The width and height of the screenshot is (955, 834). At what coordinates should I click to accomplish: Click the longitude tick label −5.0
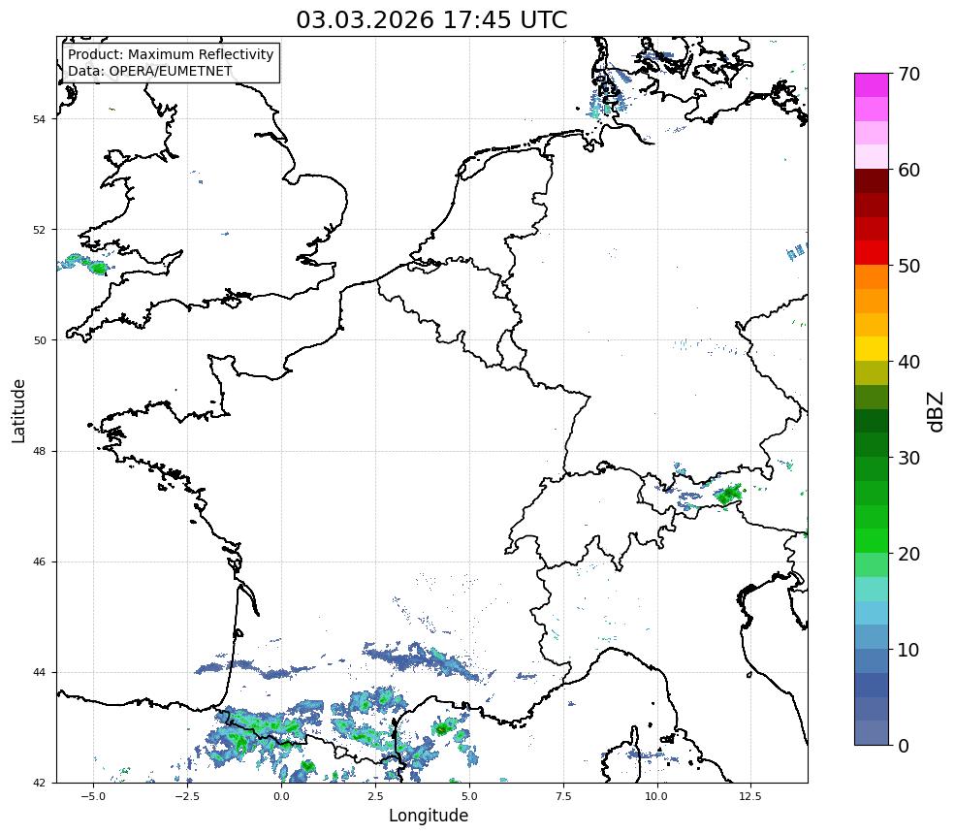pos(93,796)
